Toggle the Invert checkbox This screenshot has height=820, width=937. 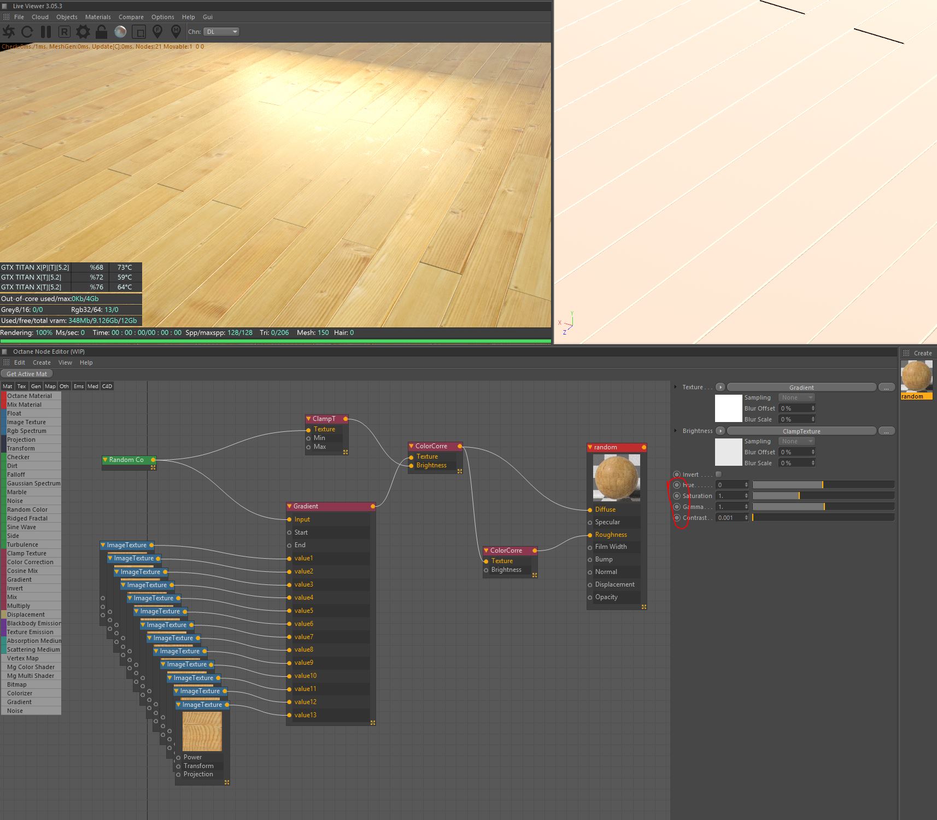point(718,475)
